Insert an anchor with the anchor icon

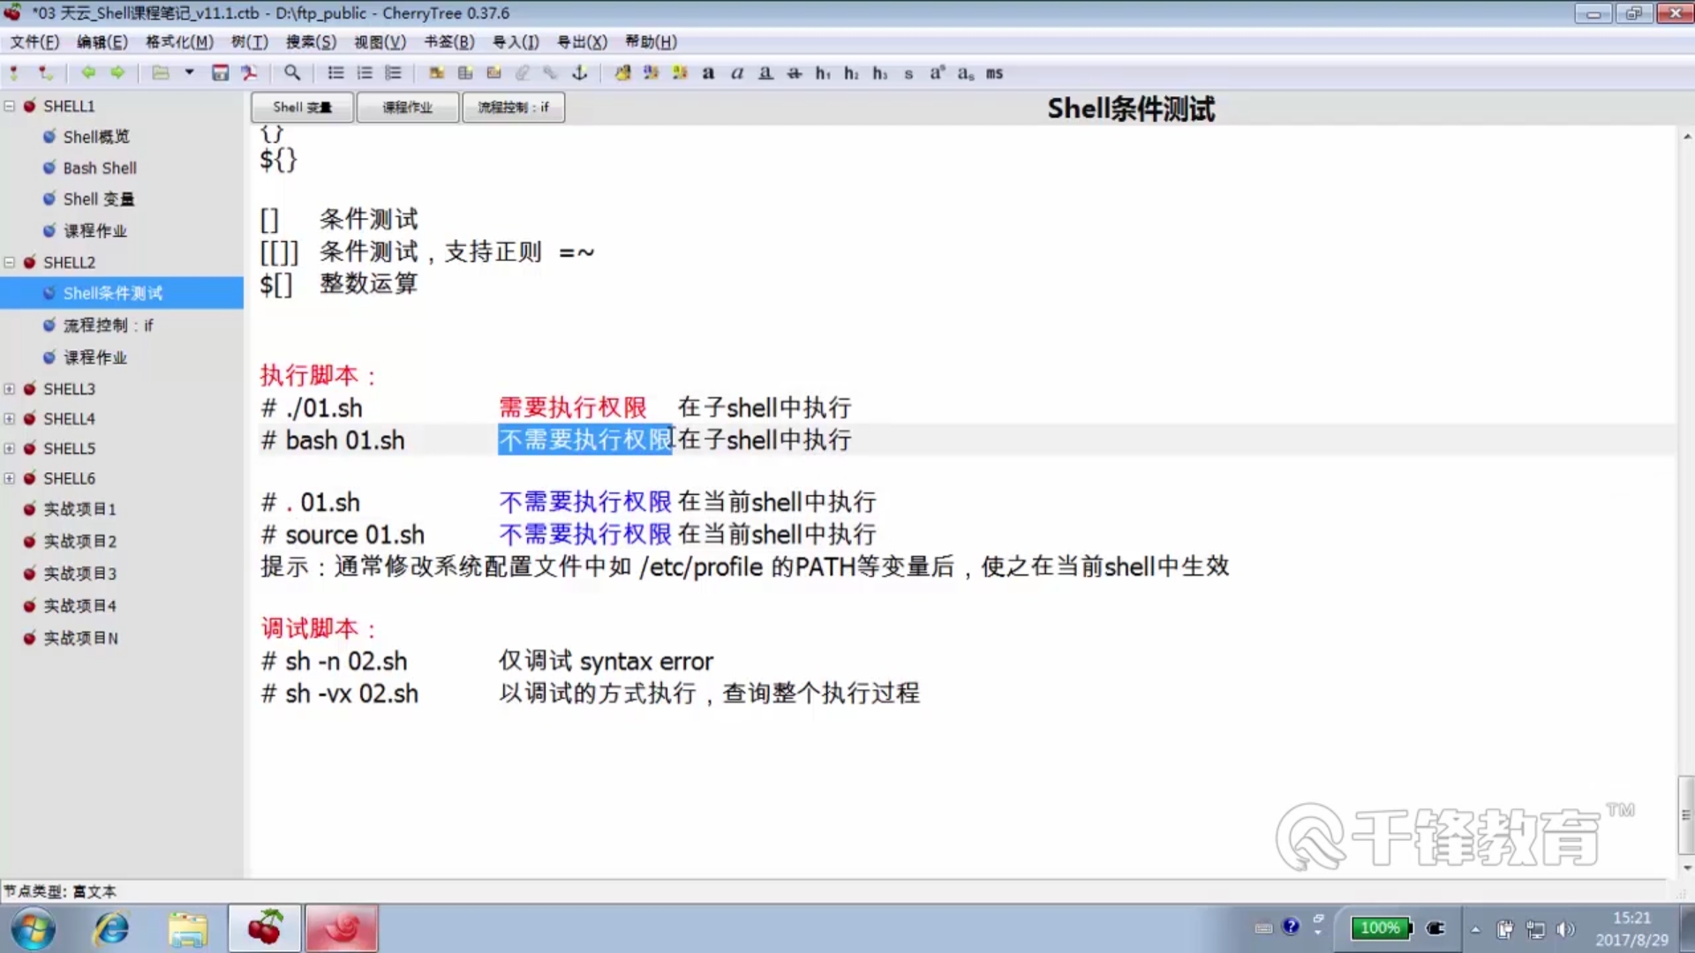(580, 73)
